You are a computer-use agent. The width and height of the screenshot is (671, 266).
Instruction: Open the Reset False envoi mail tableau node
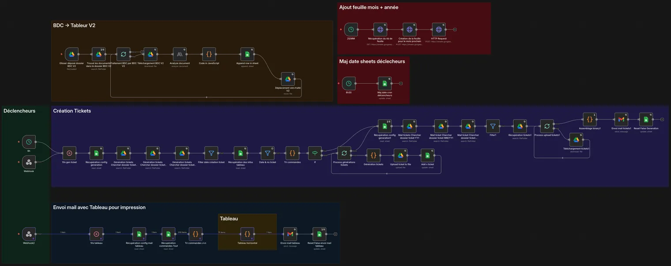319,234
